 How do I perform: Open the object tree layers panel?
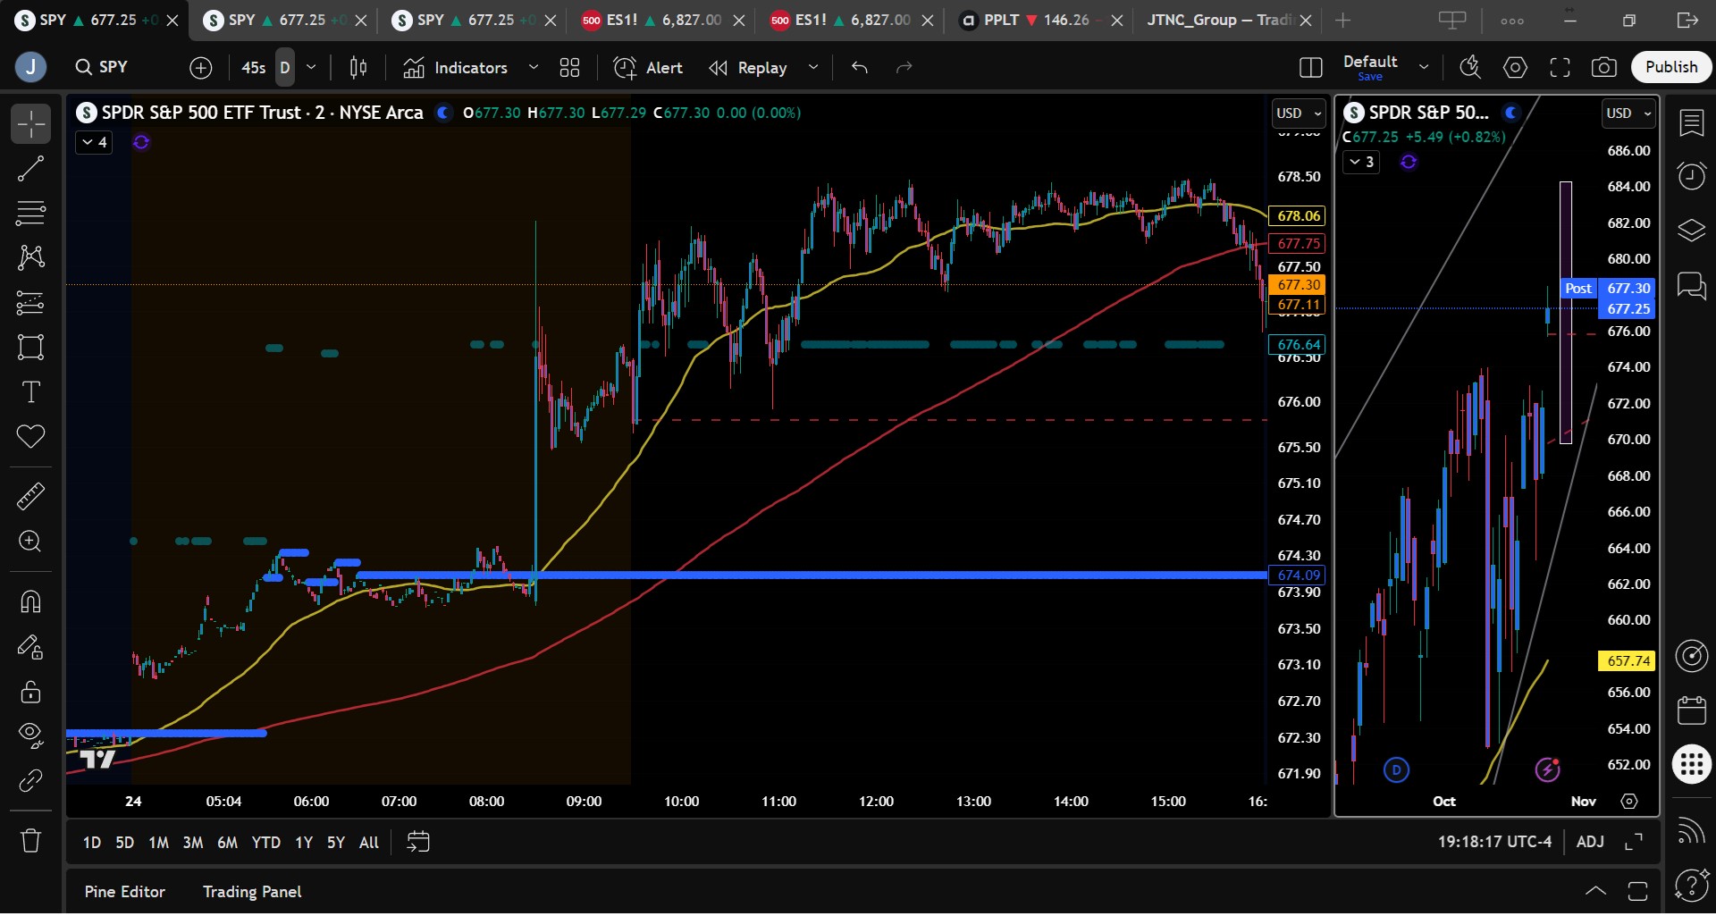pos(1692,231)
